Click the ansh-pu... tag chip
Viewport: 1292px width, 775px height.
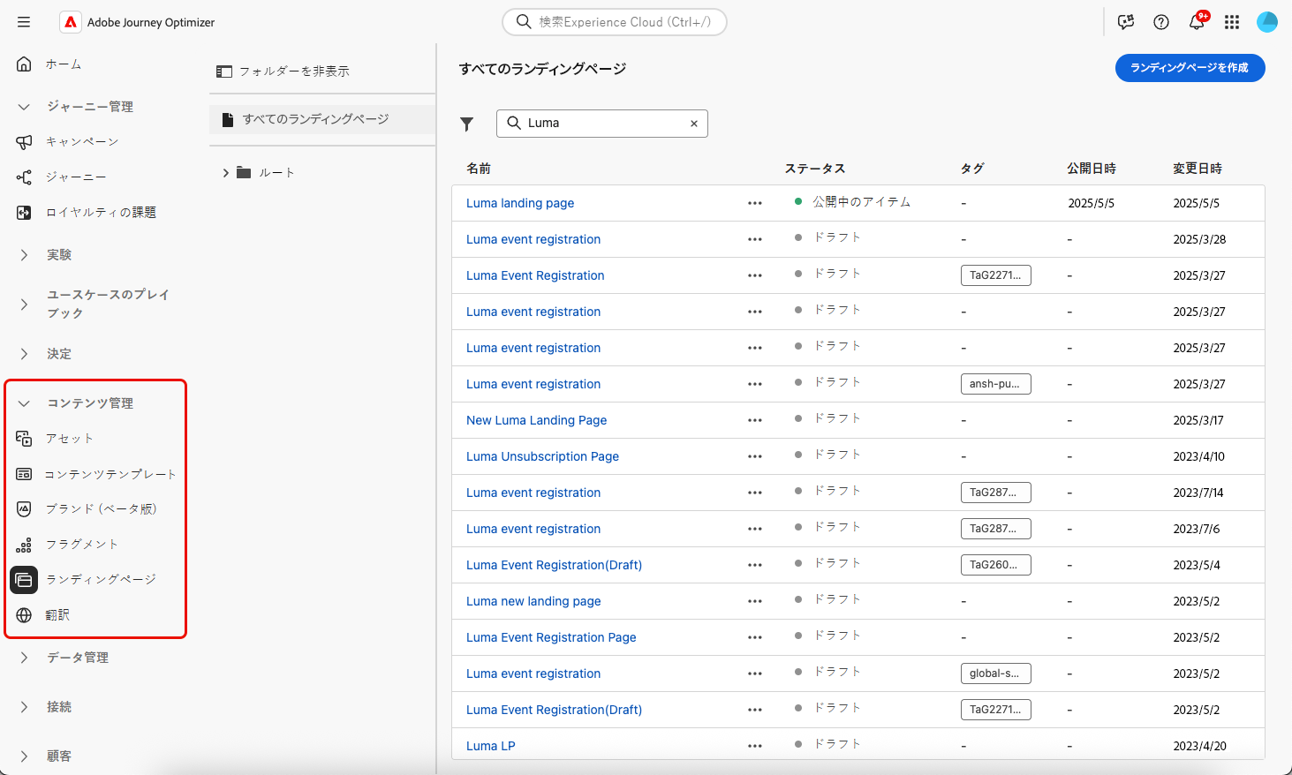[x=995, y=384]
